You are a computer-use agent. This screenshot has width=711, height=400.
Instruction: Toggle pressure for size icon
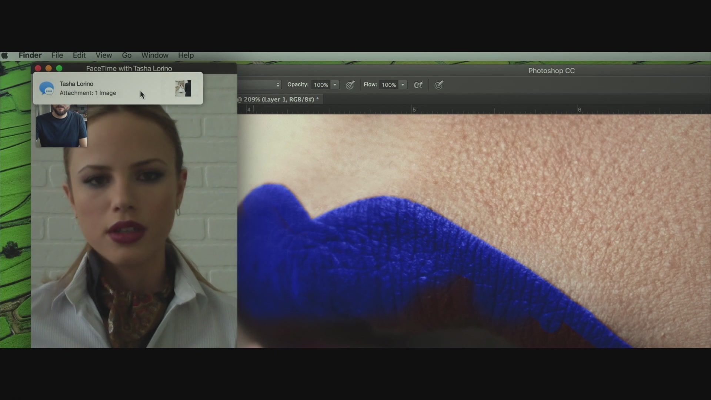tap(439, 85)
